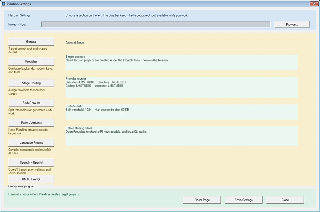Screen dimensions: 320x212
Task: Click 'Keep PlanJinn artifacts outside target roots' description
Action: point(28,131)
